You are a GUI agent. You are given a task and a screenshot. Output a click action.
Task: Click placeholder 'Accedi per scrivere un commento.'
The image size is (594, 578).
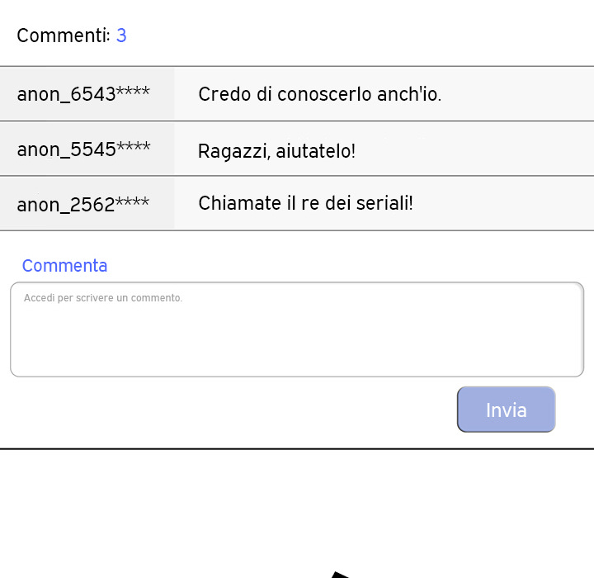pyautogui.click(x=103, y=298)
